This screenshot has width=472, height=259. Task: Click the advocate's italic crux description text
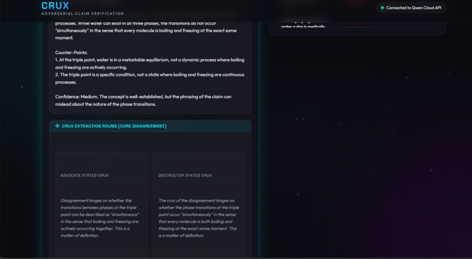(x=100, y=218)
